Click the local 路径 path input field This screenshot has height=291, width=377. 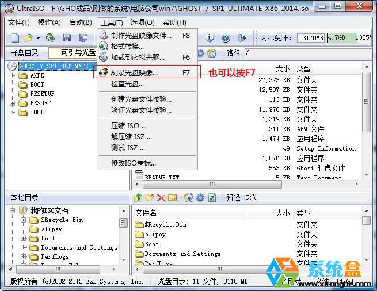pyautogui.click(x=305, y=198)
